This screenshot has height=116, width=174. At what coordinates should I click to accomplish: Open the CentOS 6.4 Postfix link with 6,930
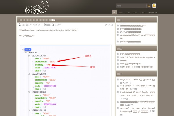pyautogui.click(x=138, y=81)
